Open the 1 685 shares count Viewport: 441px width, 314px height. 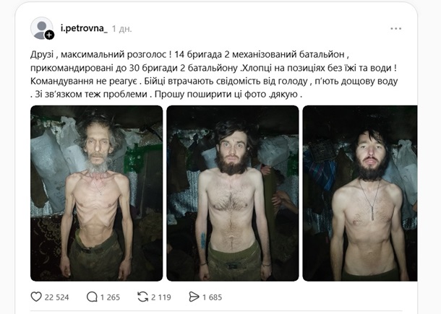(x=212, y=297)
